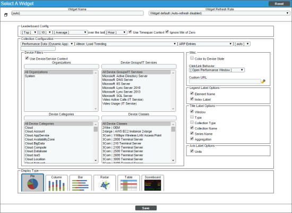
Task: Choose the Scoreboard display type
Action: pos(153,183)
